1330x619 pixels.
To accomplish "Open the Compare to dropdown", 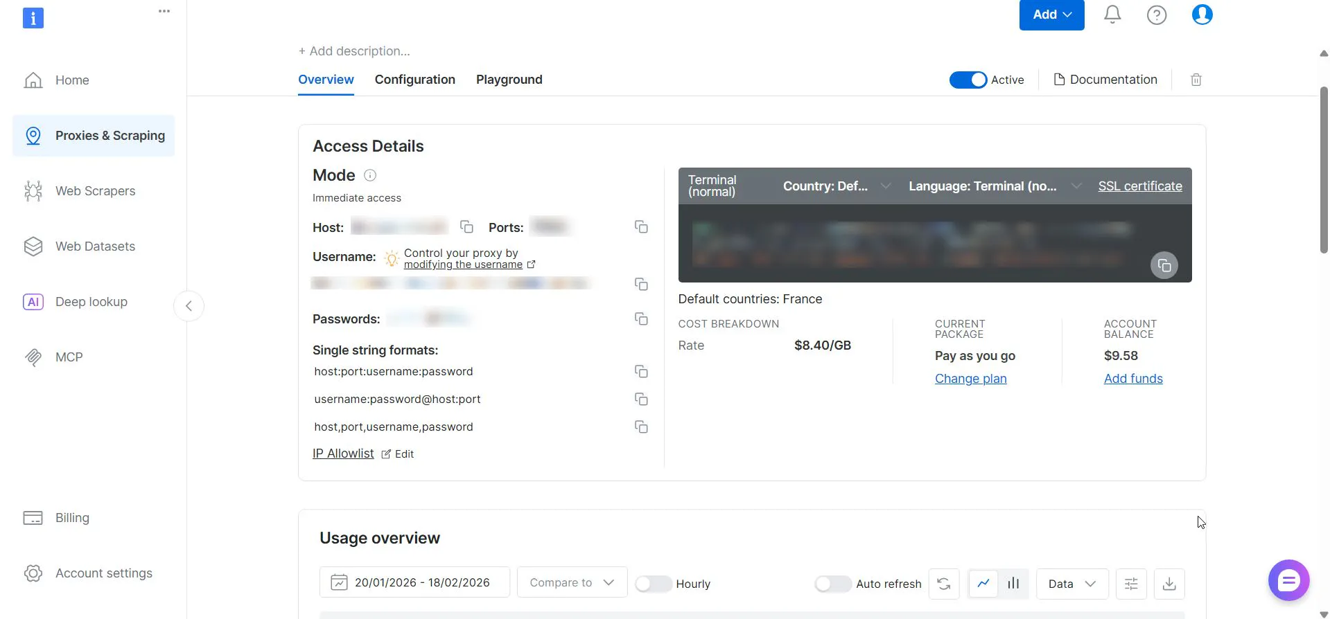I will tap(572, 582).
